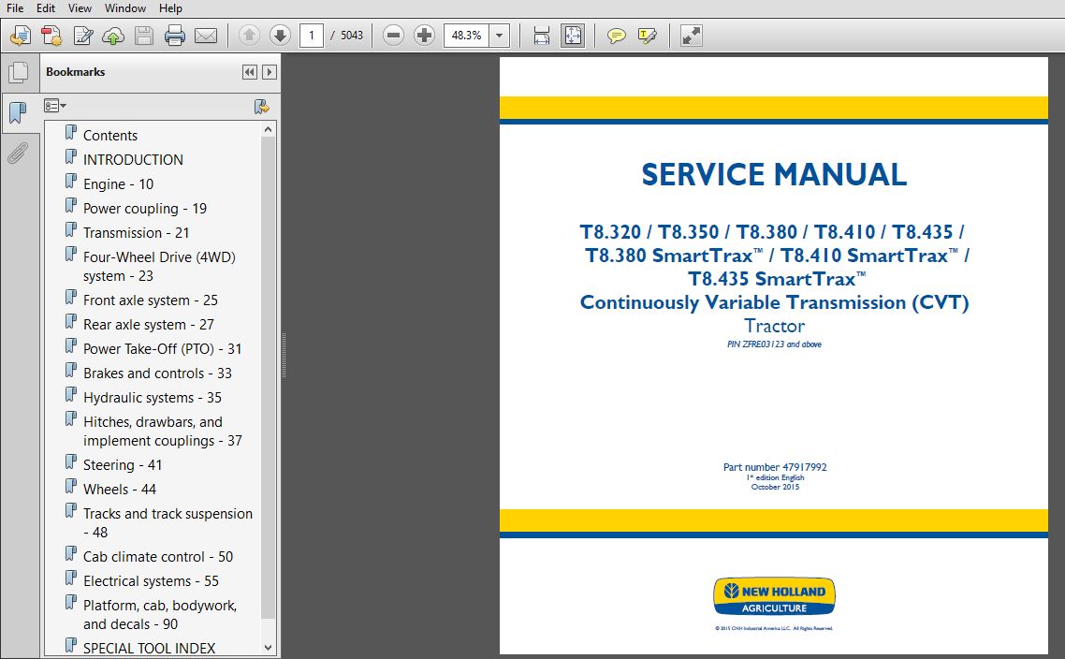Collapse the Bookmarks panel double-arrow
Screen dimensions: 1065x659
250,72
